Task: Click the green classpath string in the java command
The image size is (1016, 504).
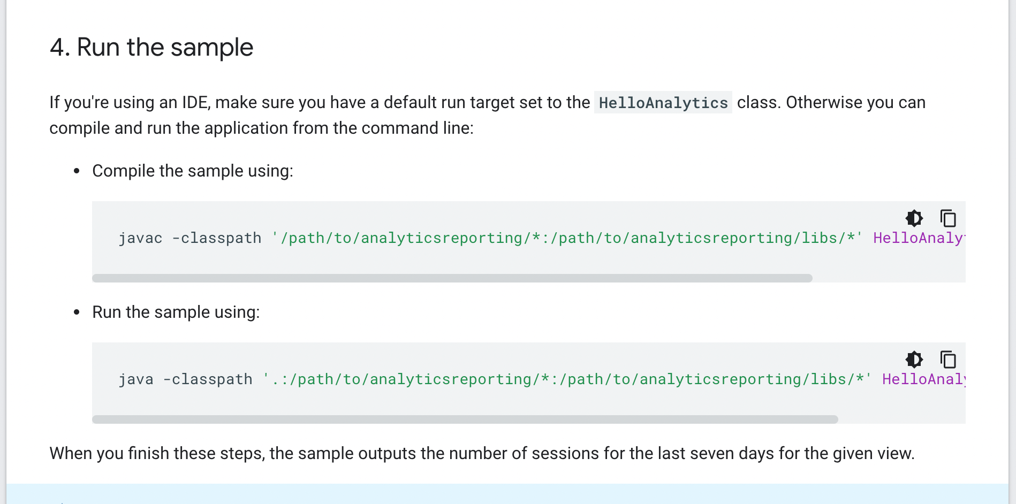Action: [567, 379]
